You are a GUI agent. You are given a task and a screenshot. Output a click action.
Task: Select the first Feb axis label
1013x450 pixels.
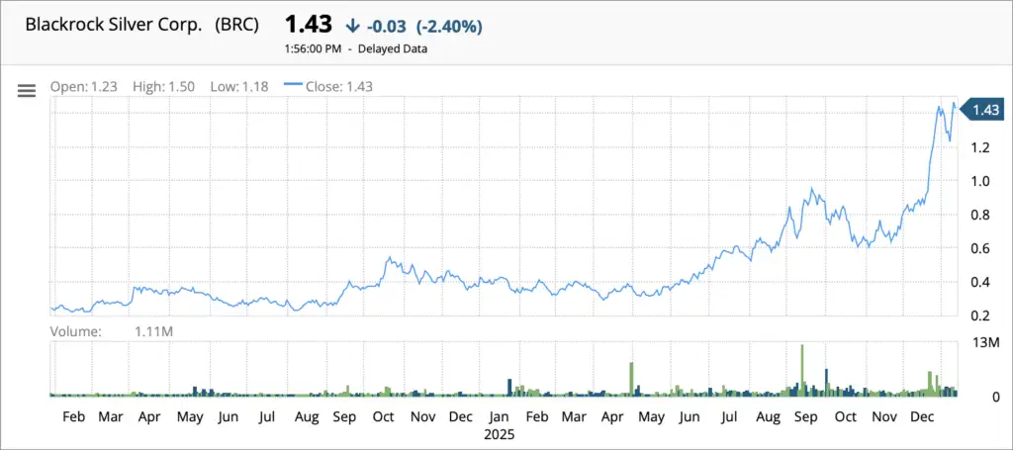[x=74, y=417]
